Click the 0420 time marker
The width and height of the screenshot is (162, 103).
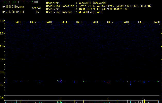click(x=157, y=22)
